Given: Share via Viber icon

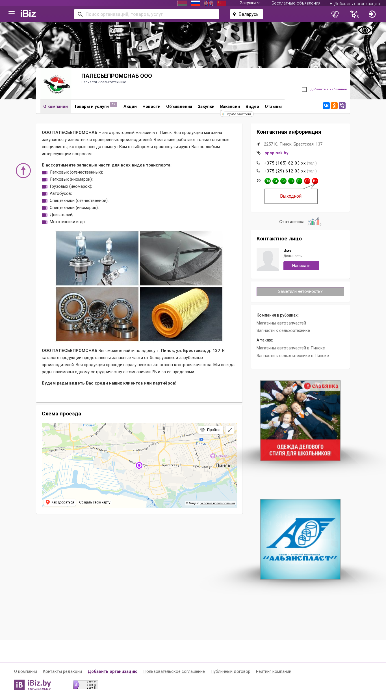Looking at the screenshot, I should [342, 106].
